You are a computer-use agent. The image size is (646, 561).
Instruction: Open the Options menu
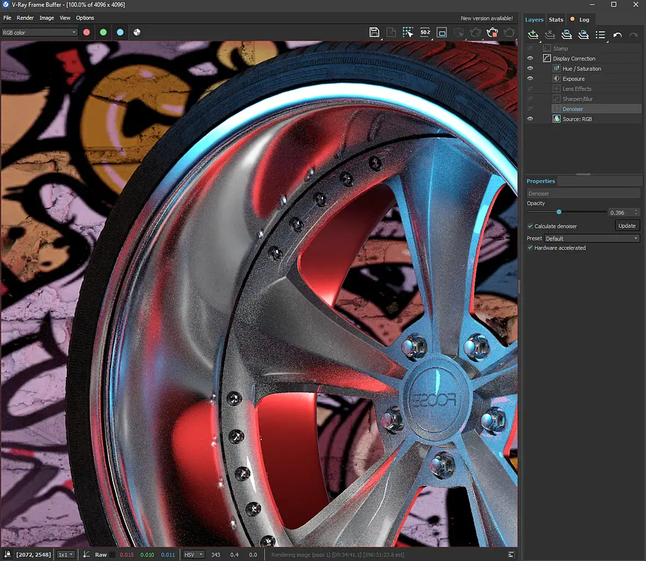coord(85,18)
